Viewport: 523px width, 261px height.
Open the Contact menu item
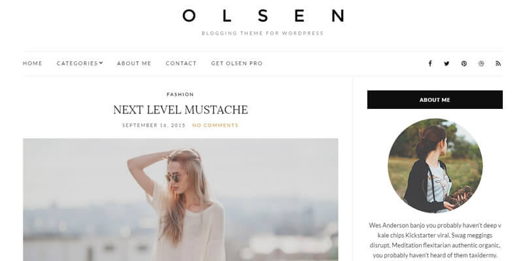181,63
